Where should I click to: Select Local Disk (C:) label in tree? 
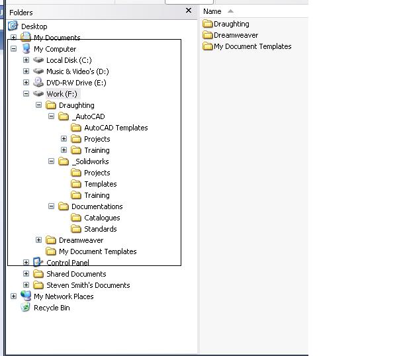pos(69,60)
